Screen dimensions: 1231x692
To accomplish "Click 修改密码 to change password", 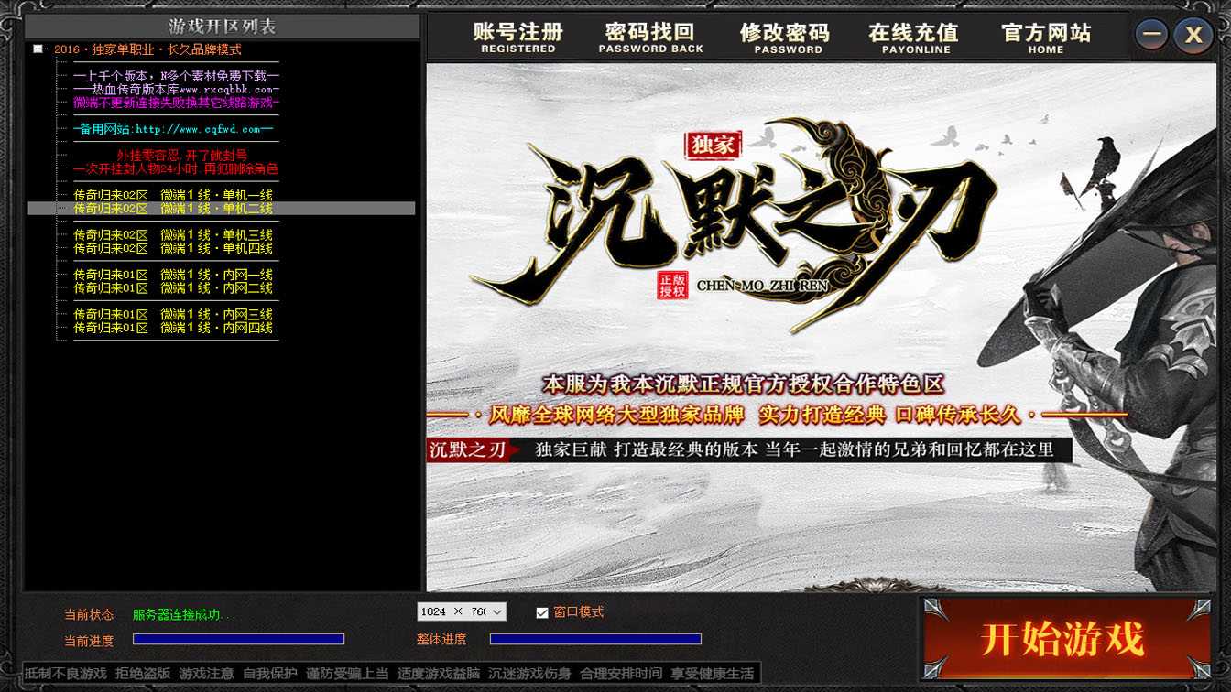I will click(785, 38).
